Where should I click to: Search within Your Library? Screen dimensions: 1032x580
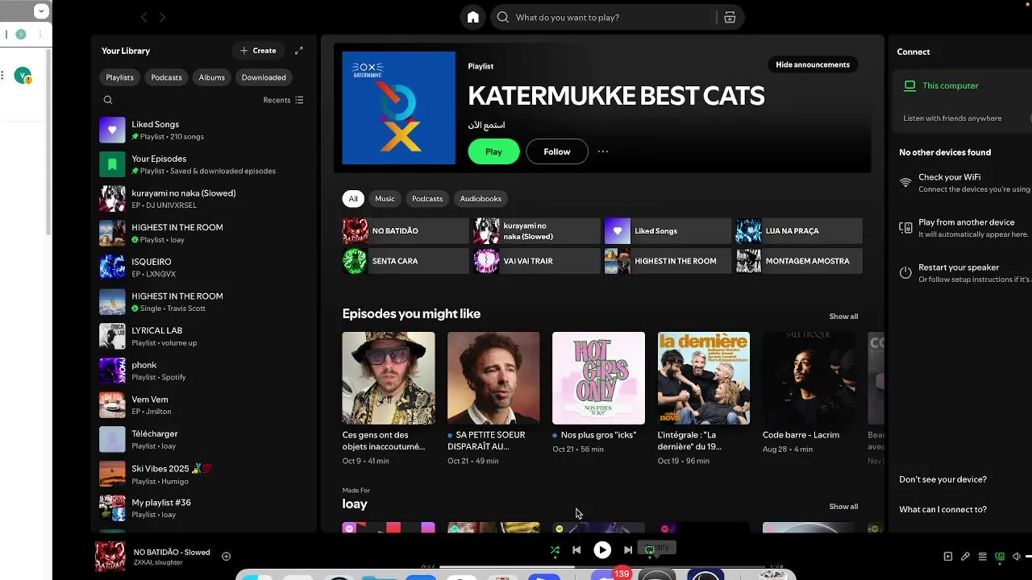click(x=108, y=100)
